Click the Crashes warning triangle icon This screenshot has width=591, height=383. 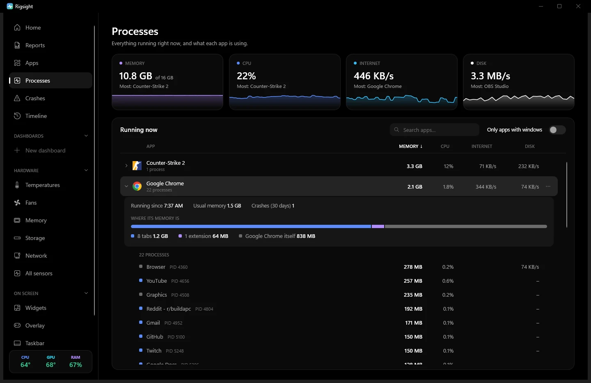[17, 98]
